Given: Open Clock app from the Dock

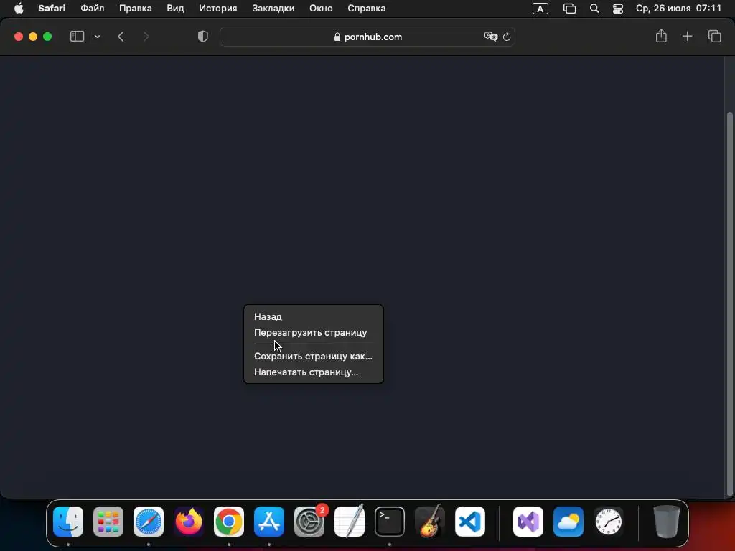Looking at the screenshot, I should 609,522.
